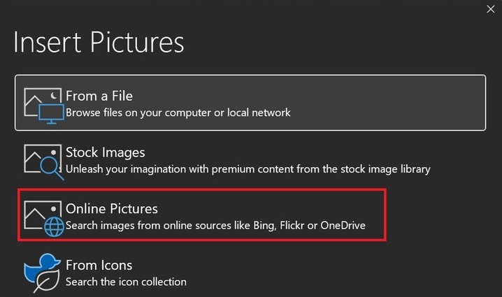Screen dimensions: 502x297
Task: Pick the From Icons option title
Action: (99, 266)
